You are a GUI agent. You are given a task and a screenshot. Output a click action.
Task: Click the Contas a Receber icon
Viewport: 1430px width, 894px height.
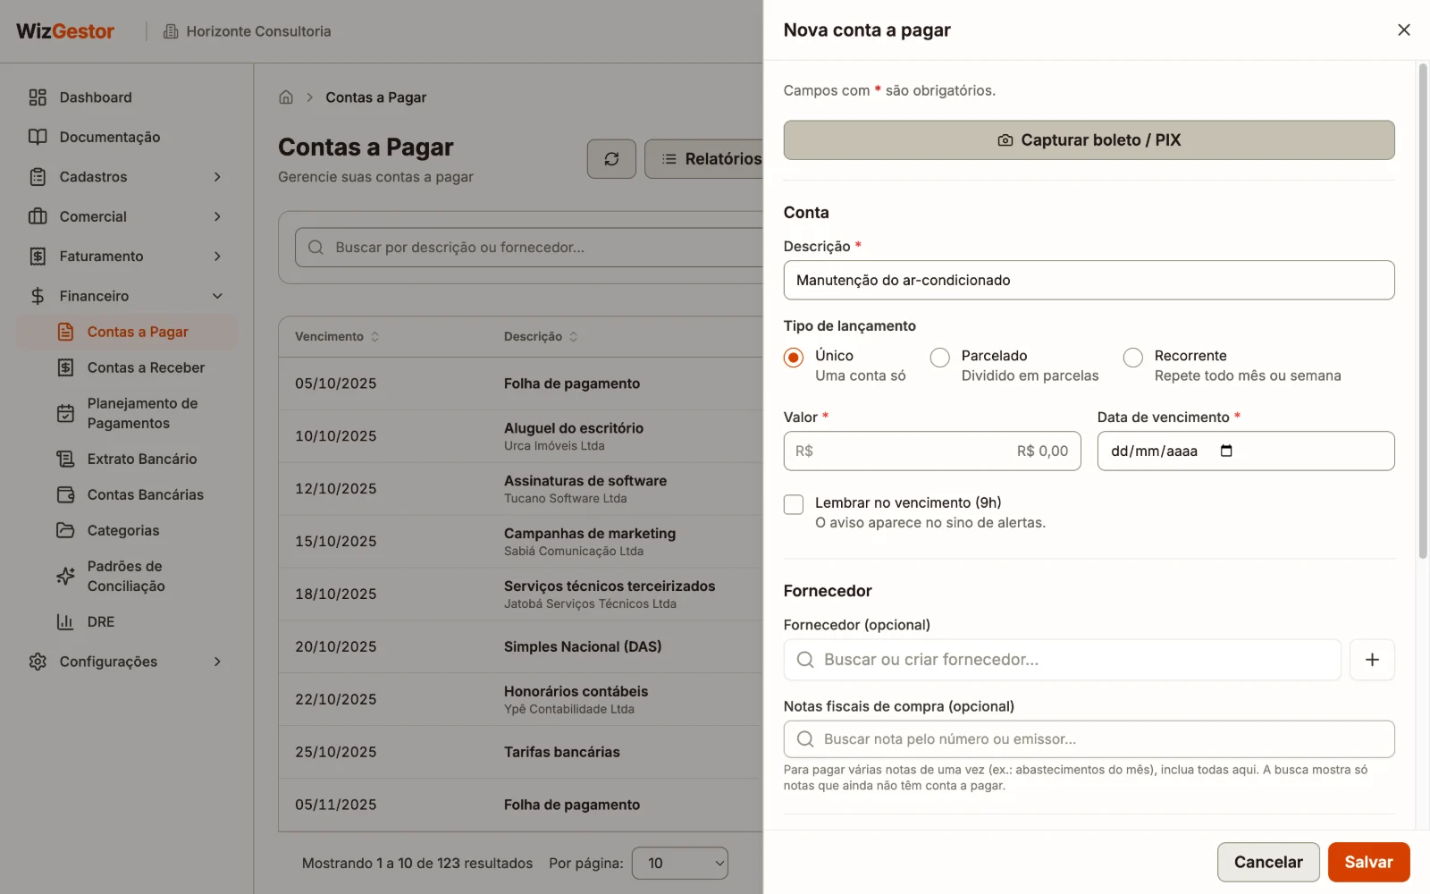(65, 367)
